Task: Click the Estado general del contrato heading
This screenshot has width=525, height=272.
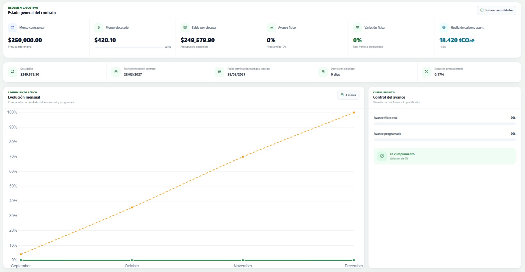Action: coord(32,13)
